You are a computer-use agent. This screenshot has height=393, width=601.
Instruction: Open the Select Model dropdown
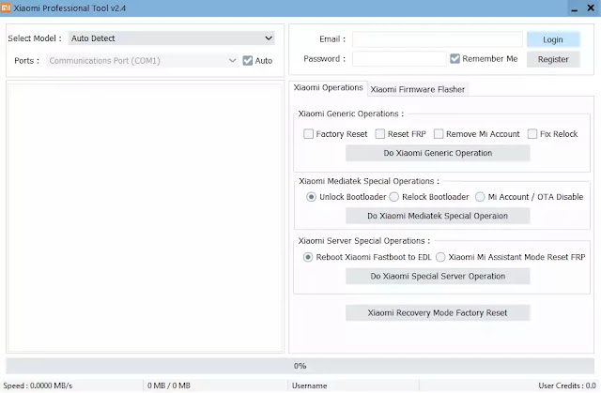171,38
